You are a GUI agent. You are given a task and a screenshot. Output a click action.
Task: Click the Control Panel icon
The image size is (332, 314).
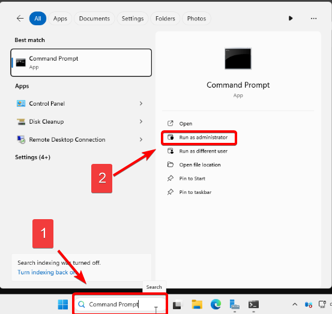(x=21, y=103)
